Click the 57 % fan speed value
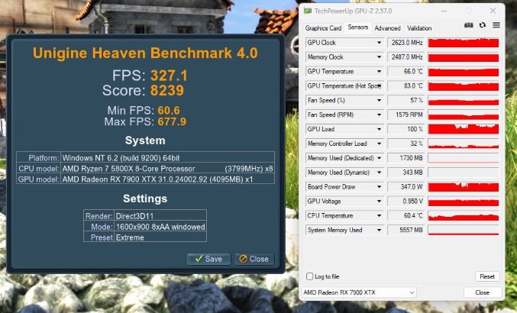This screenshot has height=313, width=517. (x=406, y=101)
